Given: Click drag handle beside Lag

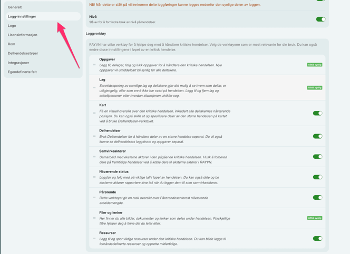Looking at the screenshot, I should pyautogui.click(x=94, y=87).
